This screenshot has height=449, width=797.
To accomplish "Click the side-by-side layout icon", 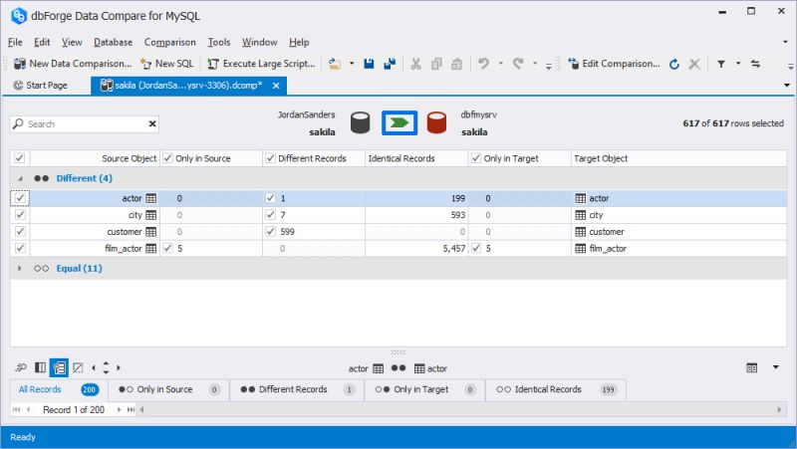I will 40,367.
